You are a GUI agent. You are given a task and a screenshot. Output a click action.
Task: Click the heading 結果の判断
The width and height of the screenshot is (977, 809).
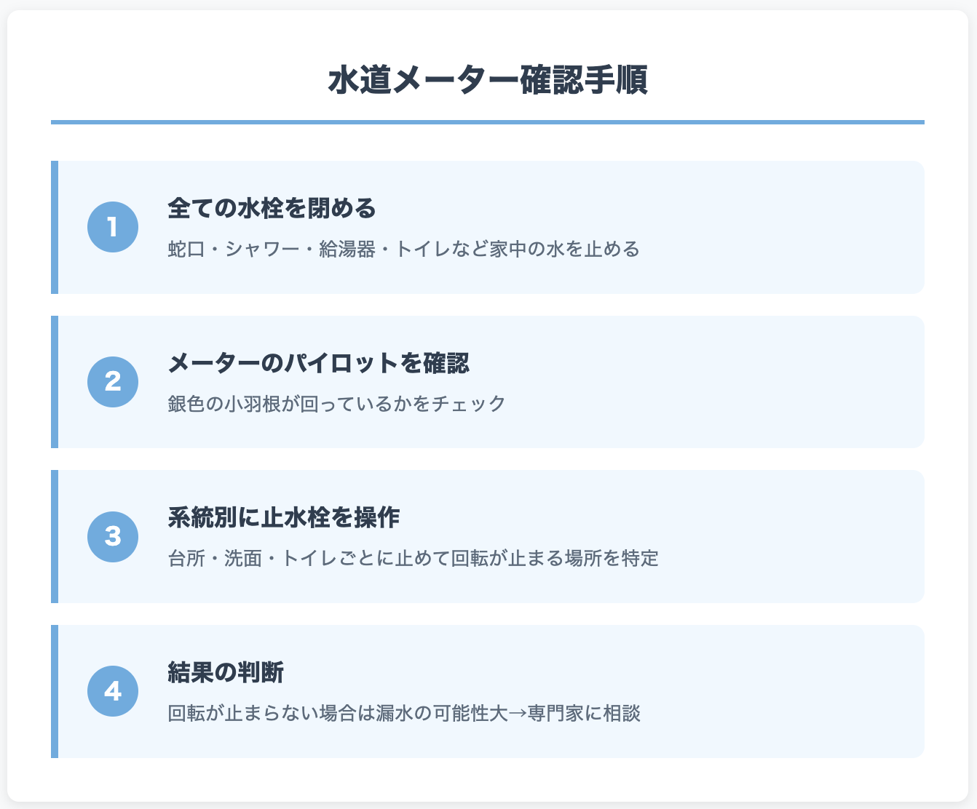pos(226,672)
